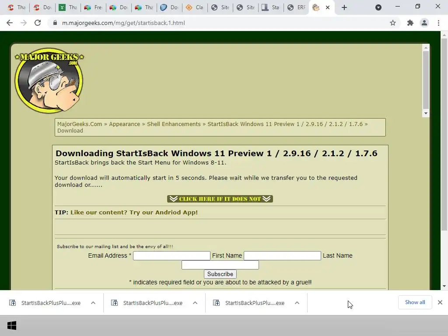
Task: Click the address bar URL
Action: click(x=123, y=23)
